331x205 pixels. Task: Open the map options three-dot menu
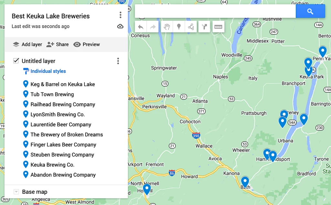click(120, 15)
